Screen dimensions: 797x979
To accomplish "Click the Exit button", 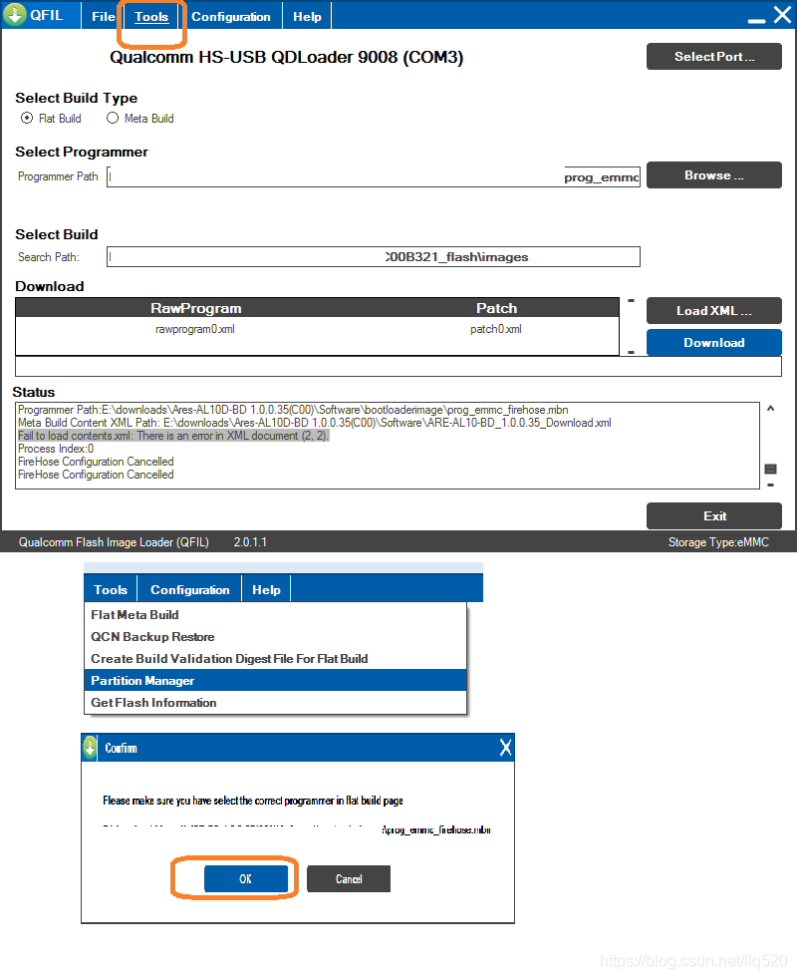I will pos(714,515).
